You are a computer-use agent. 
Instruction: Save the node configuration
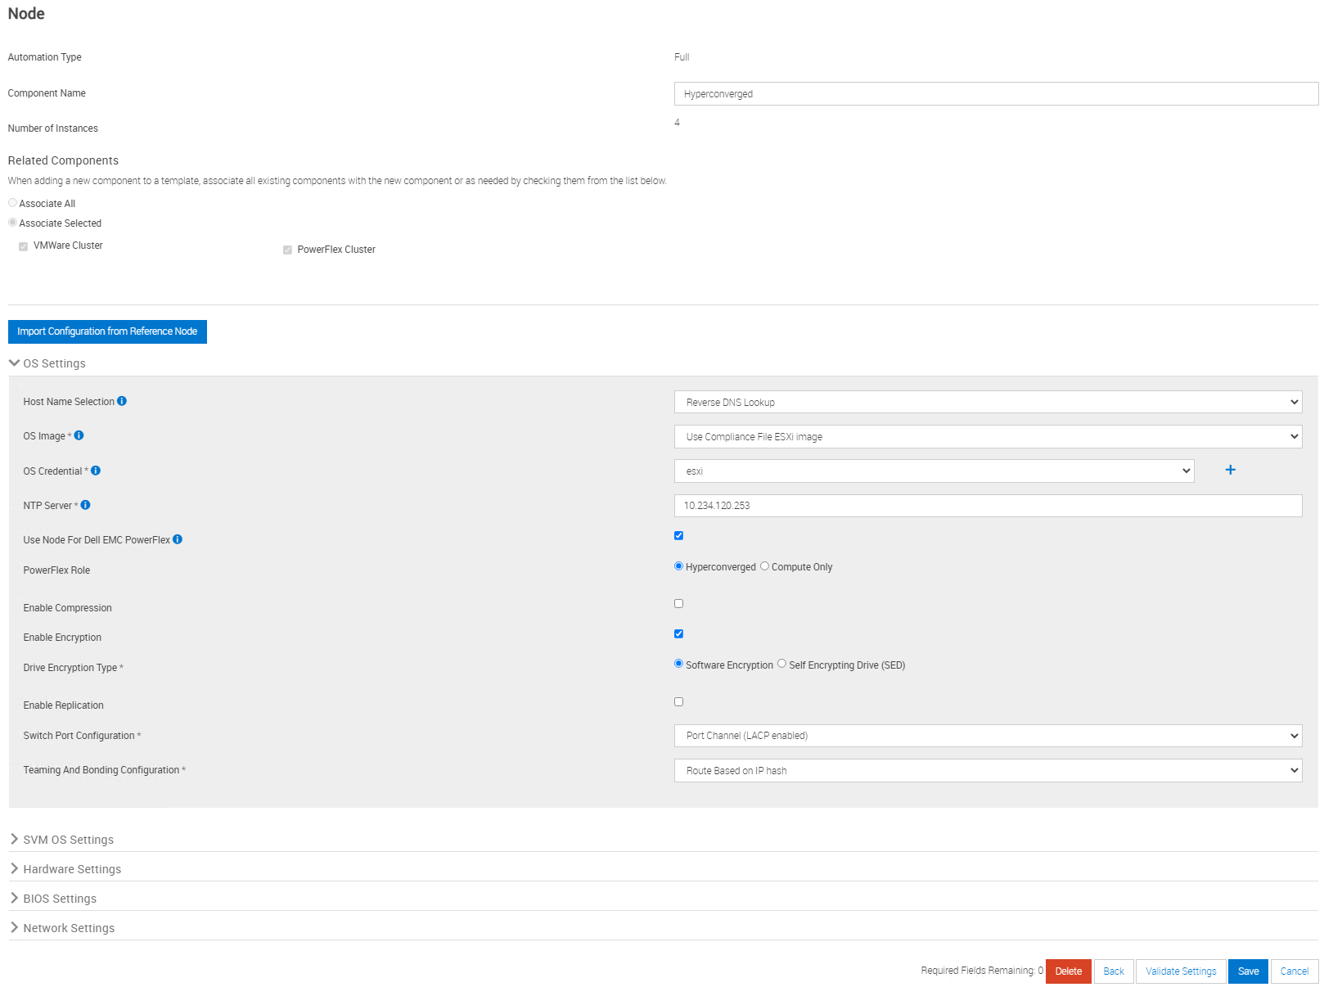pos(1247,971)
